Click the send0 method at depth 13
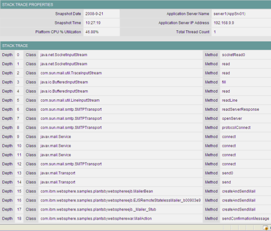 pos(227,173)
